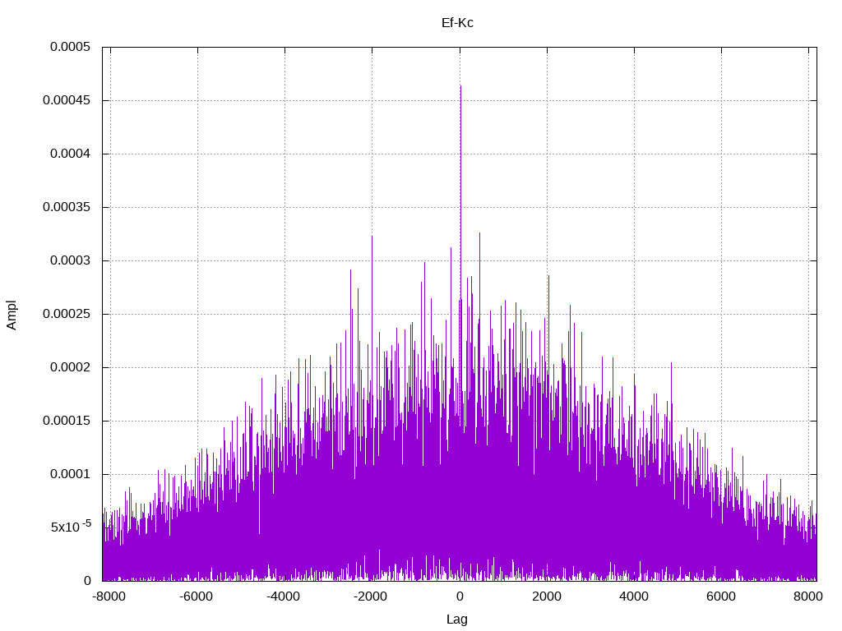Image resolution: width=842 pixels, height=631 pixels.
Task: Click the 0.00025 y-axis tick label
Action: click(x=67, y=314)
